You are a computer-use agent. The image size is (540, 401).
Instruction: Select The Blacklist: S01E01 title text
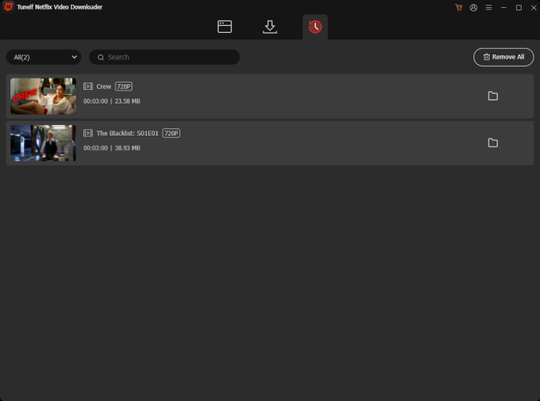click(x=127, y=133)
